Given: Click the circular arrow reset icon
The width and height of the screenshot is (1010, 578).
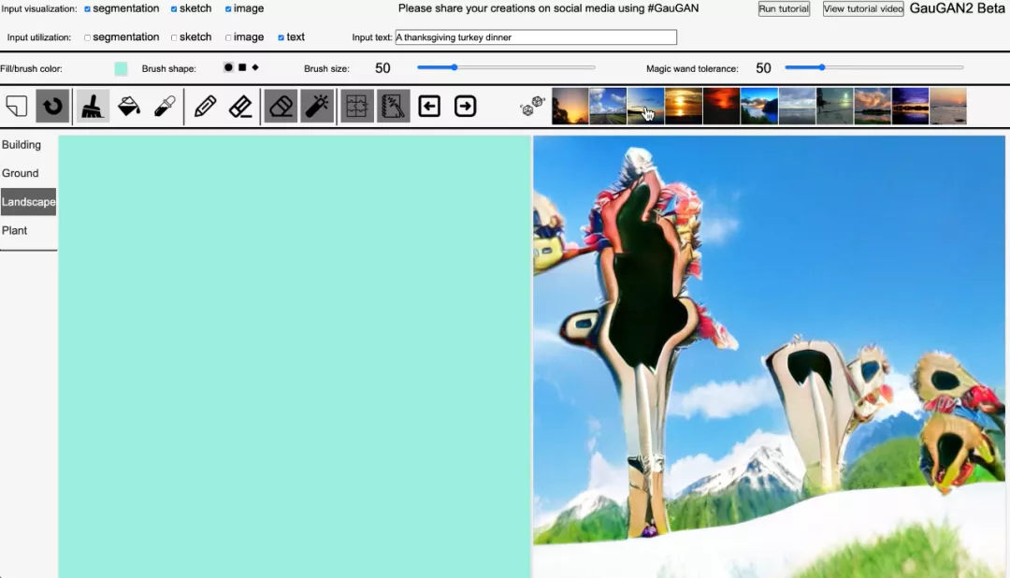Looking at the screenshot, I should [52, 107].
